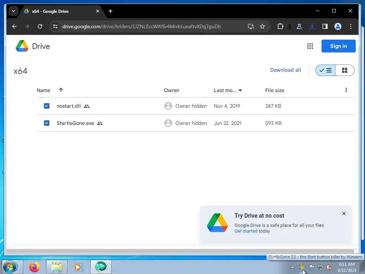This screenshot has height=274, width=365.
Task: Open File Explorer from taskbar
Action: pyautogui.click(x=57, y=267)
